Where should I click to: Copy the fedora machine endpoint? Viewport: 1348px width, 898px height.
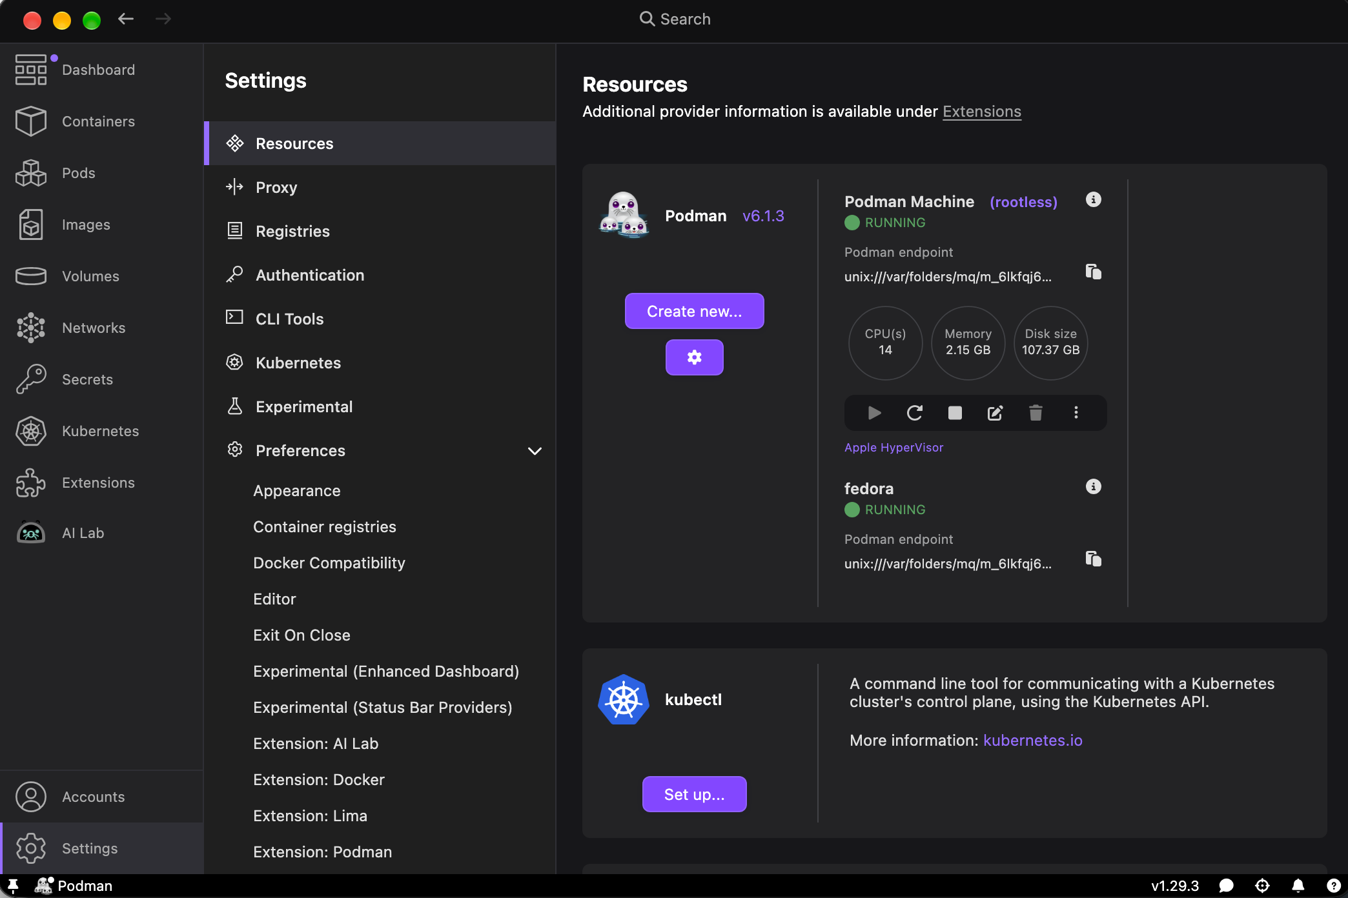pos(1093,559)
